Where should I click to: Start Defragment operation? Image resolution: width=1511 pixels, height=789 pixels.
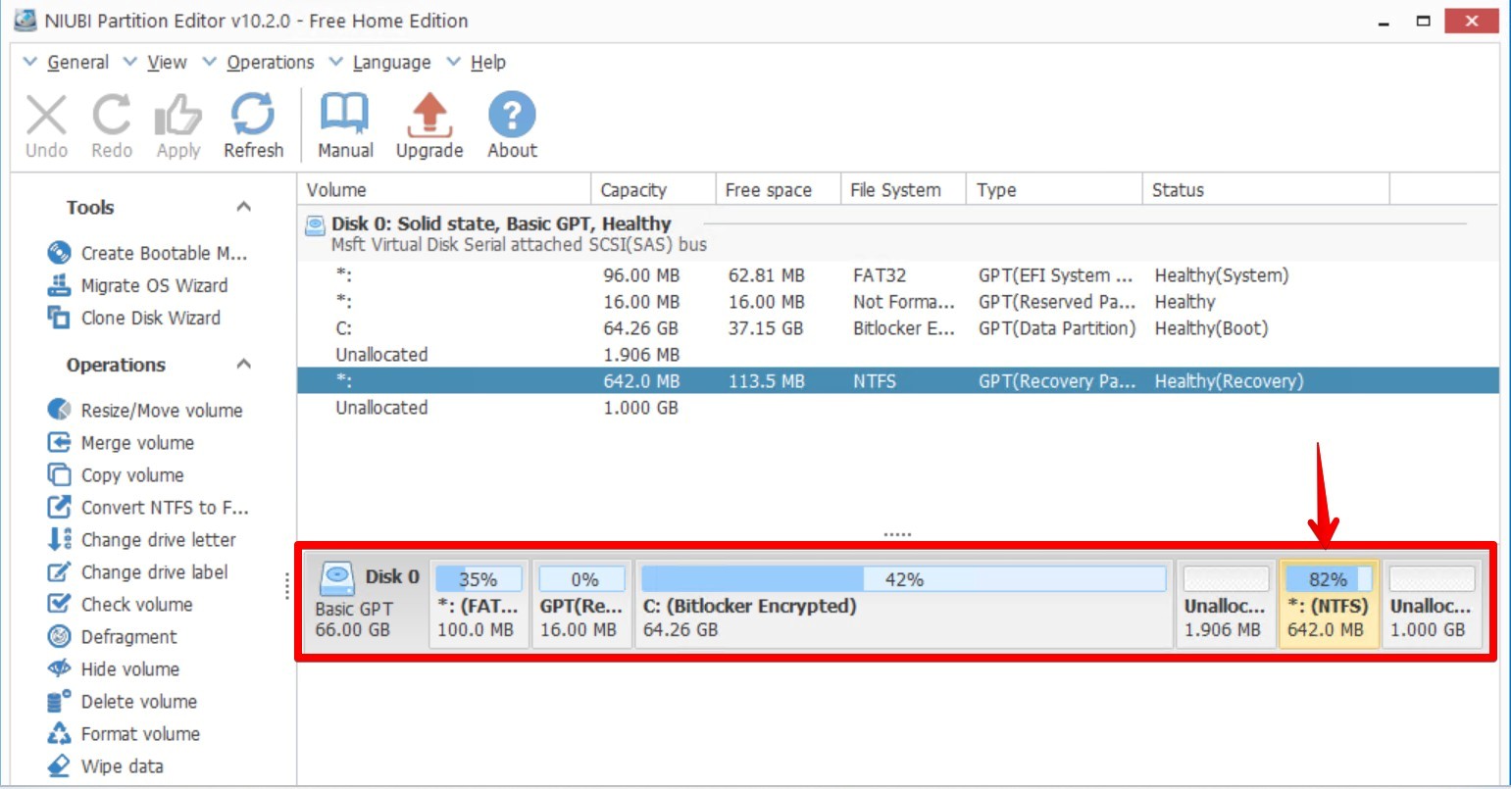[x=113, y=636]
